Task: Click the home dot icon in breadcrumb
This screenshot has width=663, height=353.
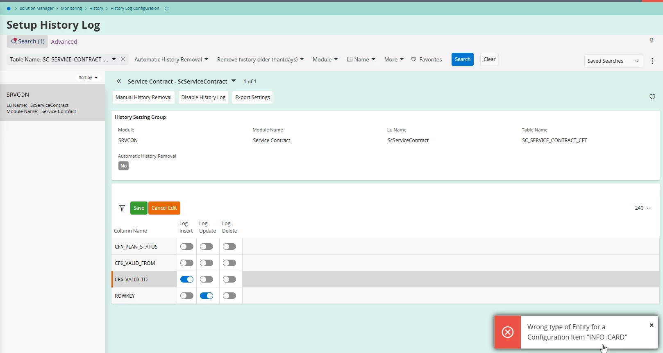Action: [x=9, y=9]
